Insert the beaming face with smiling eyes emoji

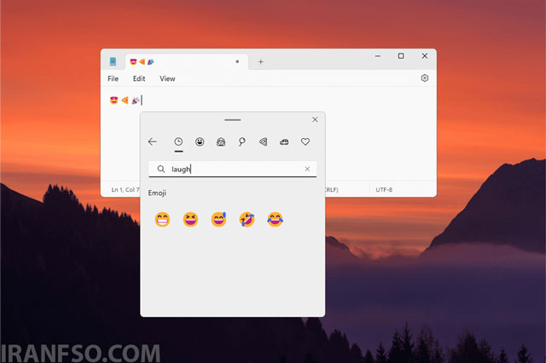162,220
